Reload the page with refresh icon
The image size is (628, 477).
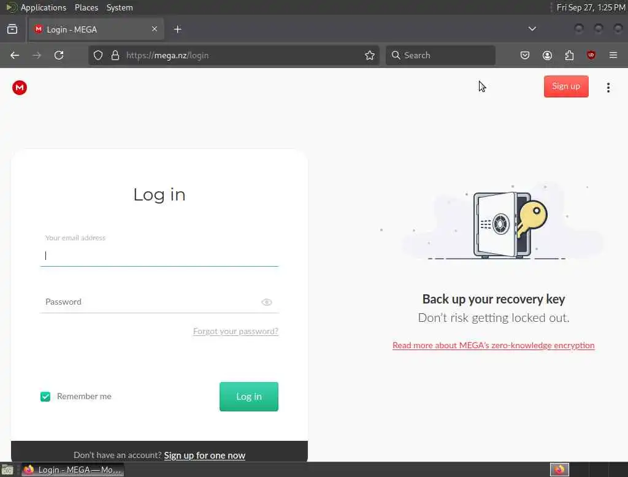click(x=59, y=55)
